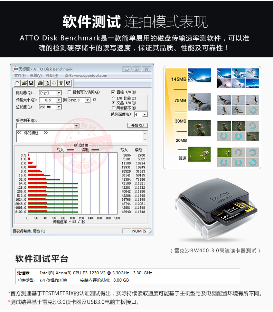Open the 总长度 dropdown showing 256 MB
Screen dimensions: 273x312
point(59,107)
